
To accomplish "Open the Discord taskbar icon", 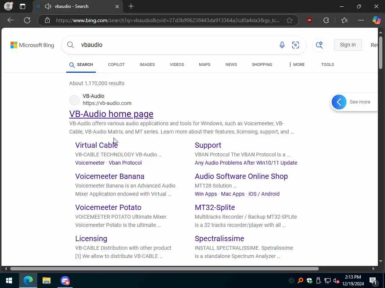I will pyautogui.click(x=65, y=280).
